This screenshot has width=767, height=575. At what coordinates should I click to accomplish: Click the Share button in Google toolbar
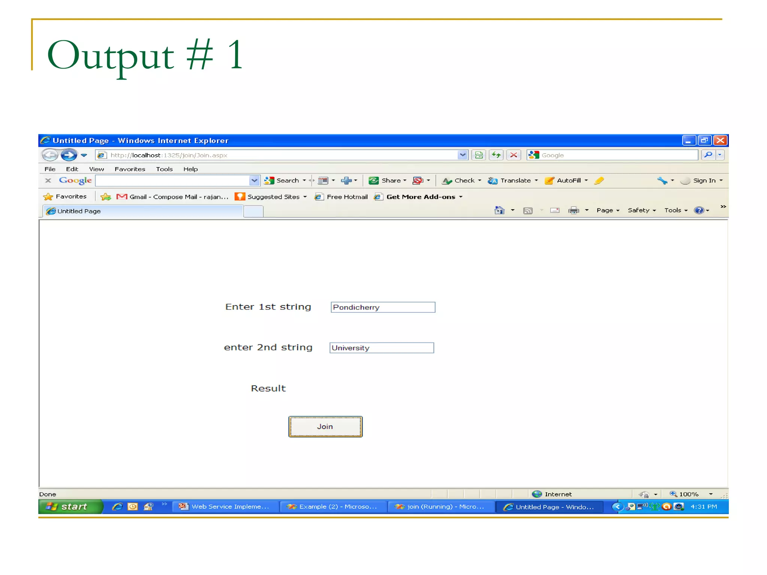click(387, 180)
